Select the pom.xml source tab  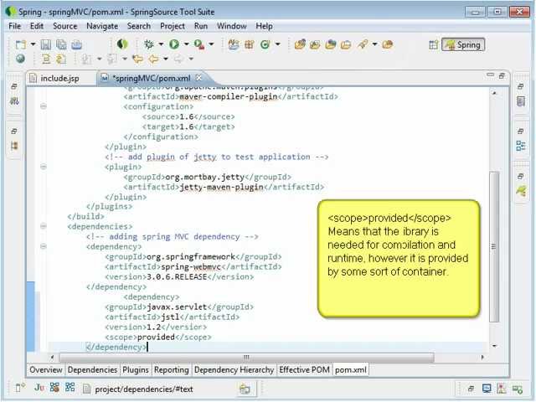[350, 370]
